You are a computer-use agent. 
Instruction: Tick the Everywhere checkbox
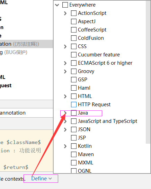click(65, 5)
